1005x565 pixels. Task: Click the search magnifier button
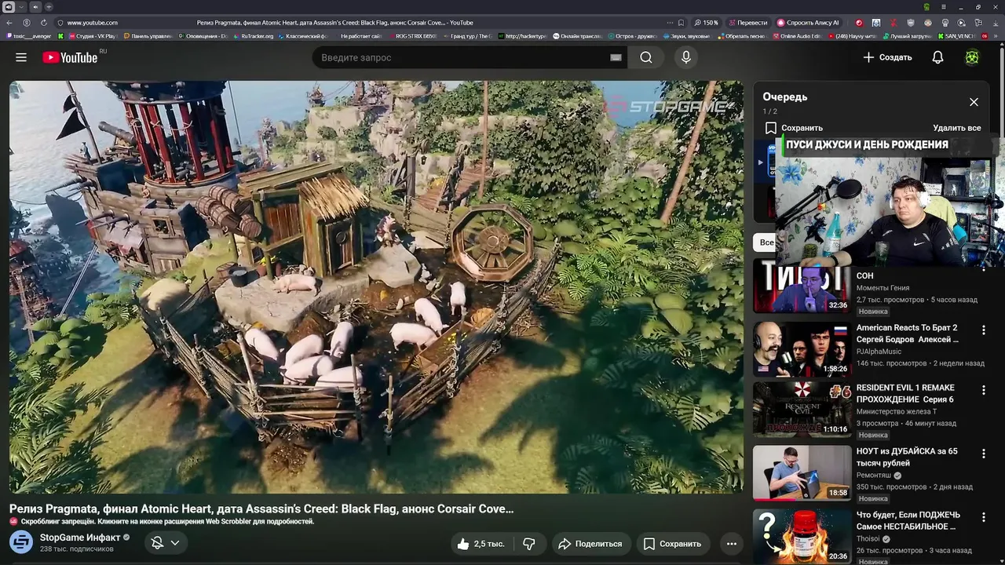(x=645, y=57)
